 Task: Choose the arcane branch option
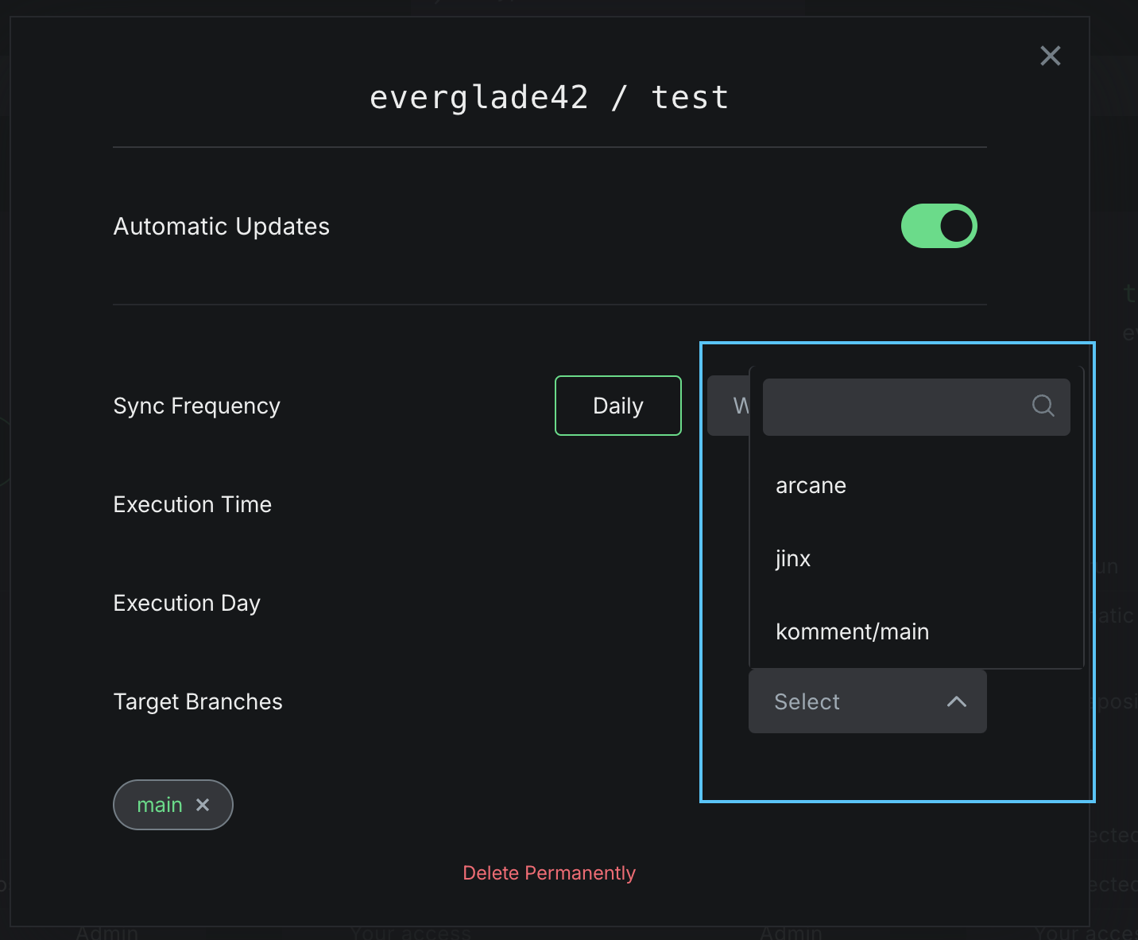coord(916,485)
